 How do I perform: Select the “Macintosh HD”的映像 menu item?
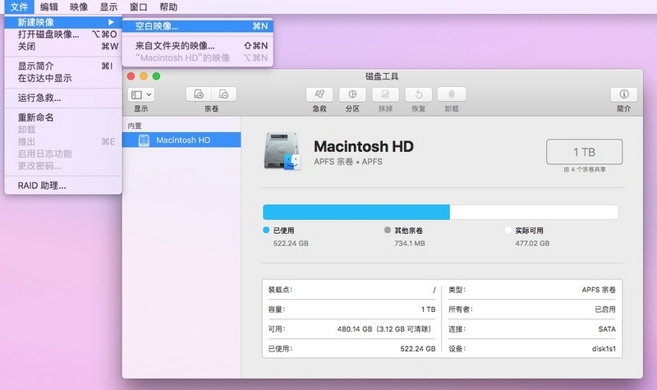[198, 57]
